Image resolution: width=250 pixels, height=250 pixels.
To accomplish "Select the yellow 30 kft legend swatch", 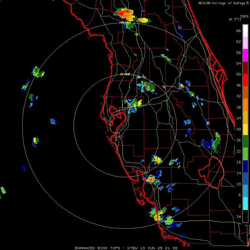I will click(245, 129).
